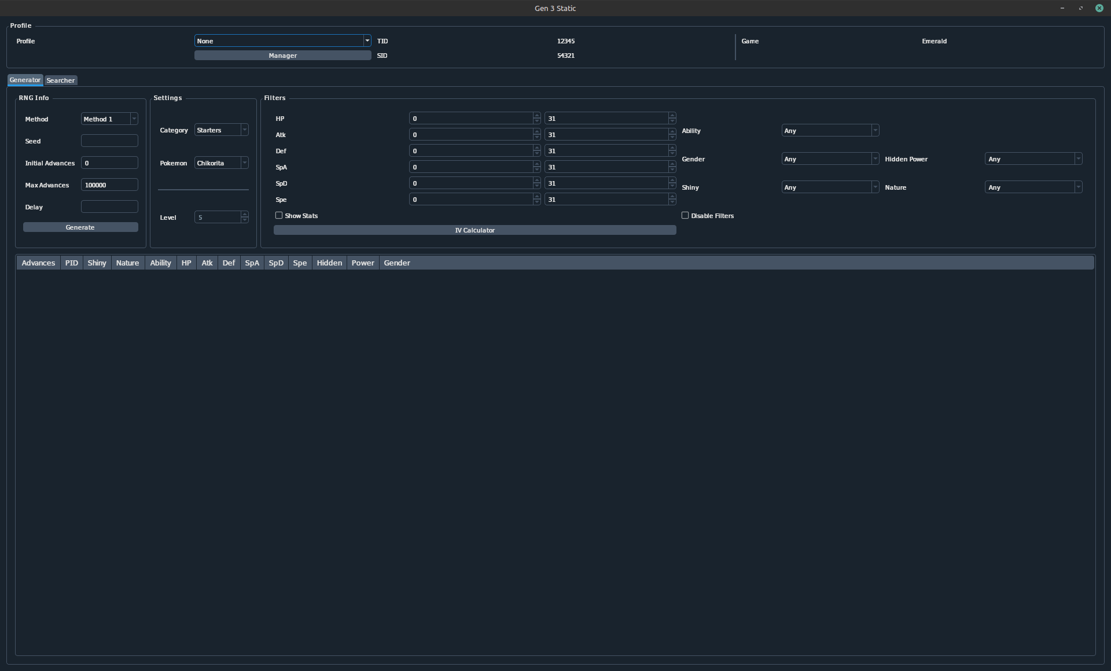Image resolution: width=1111 pixels, height=671 pixels.
Task: Enable the Show Stats checkbox
Action: tap(279, 215)
